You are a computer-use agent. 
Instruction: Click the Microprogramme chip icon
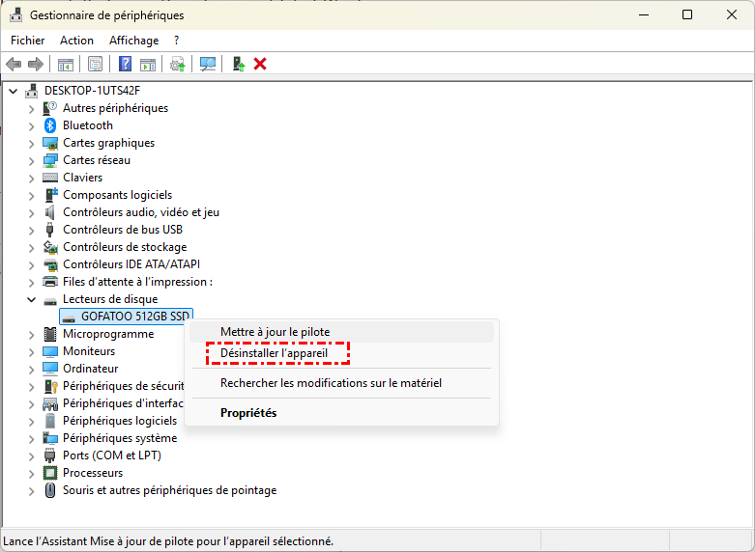point(50,334)
